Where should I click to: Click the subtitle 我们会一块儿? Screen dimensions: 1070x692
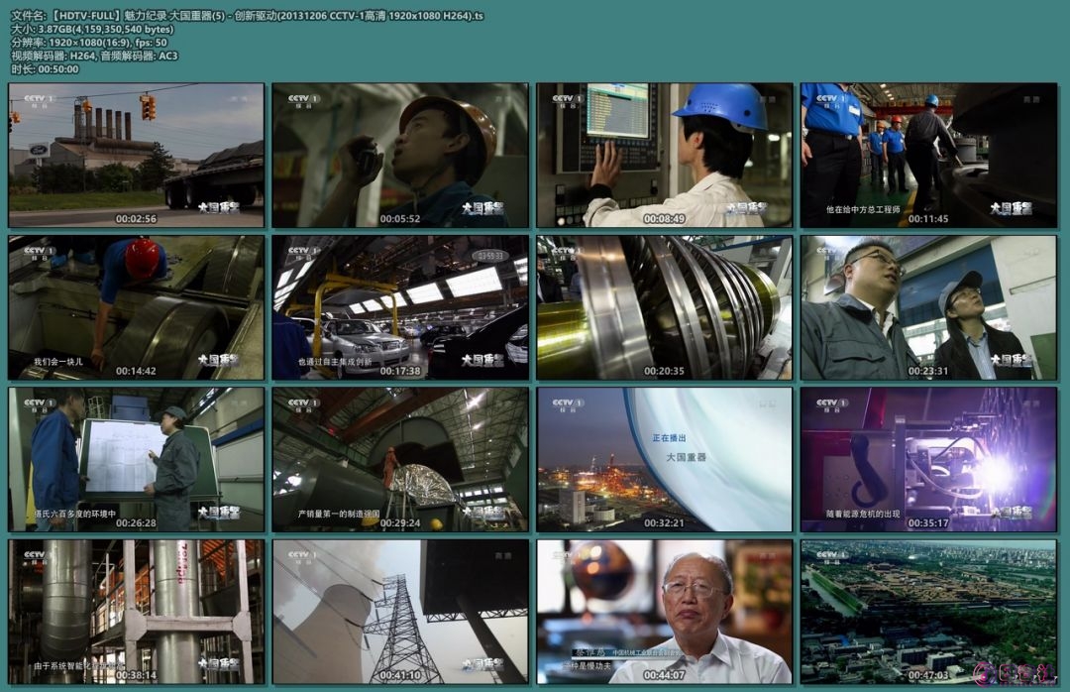[x=58, y=362]
